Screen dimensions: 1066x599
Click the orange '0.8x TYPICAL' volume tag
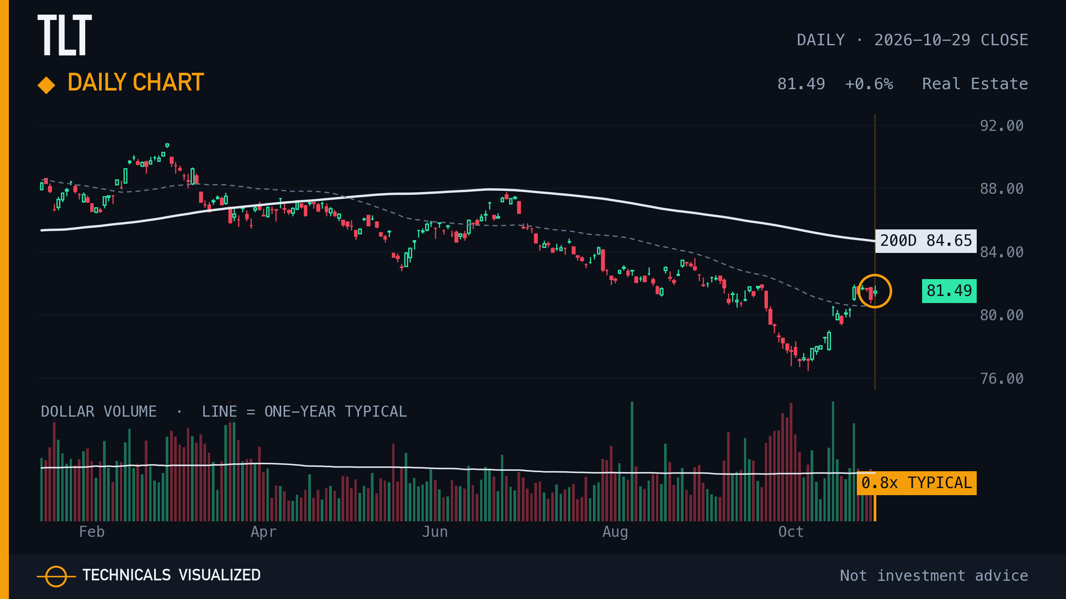(x=917, y=483)
